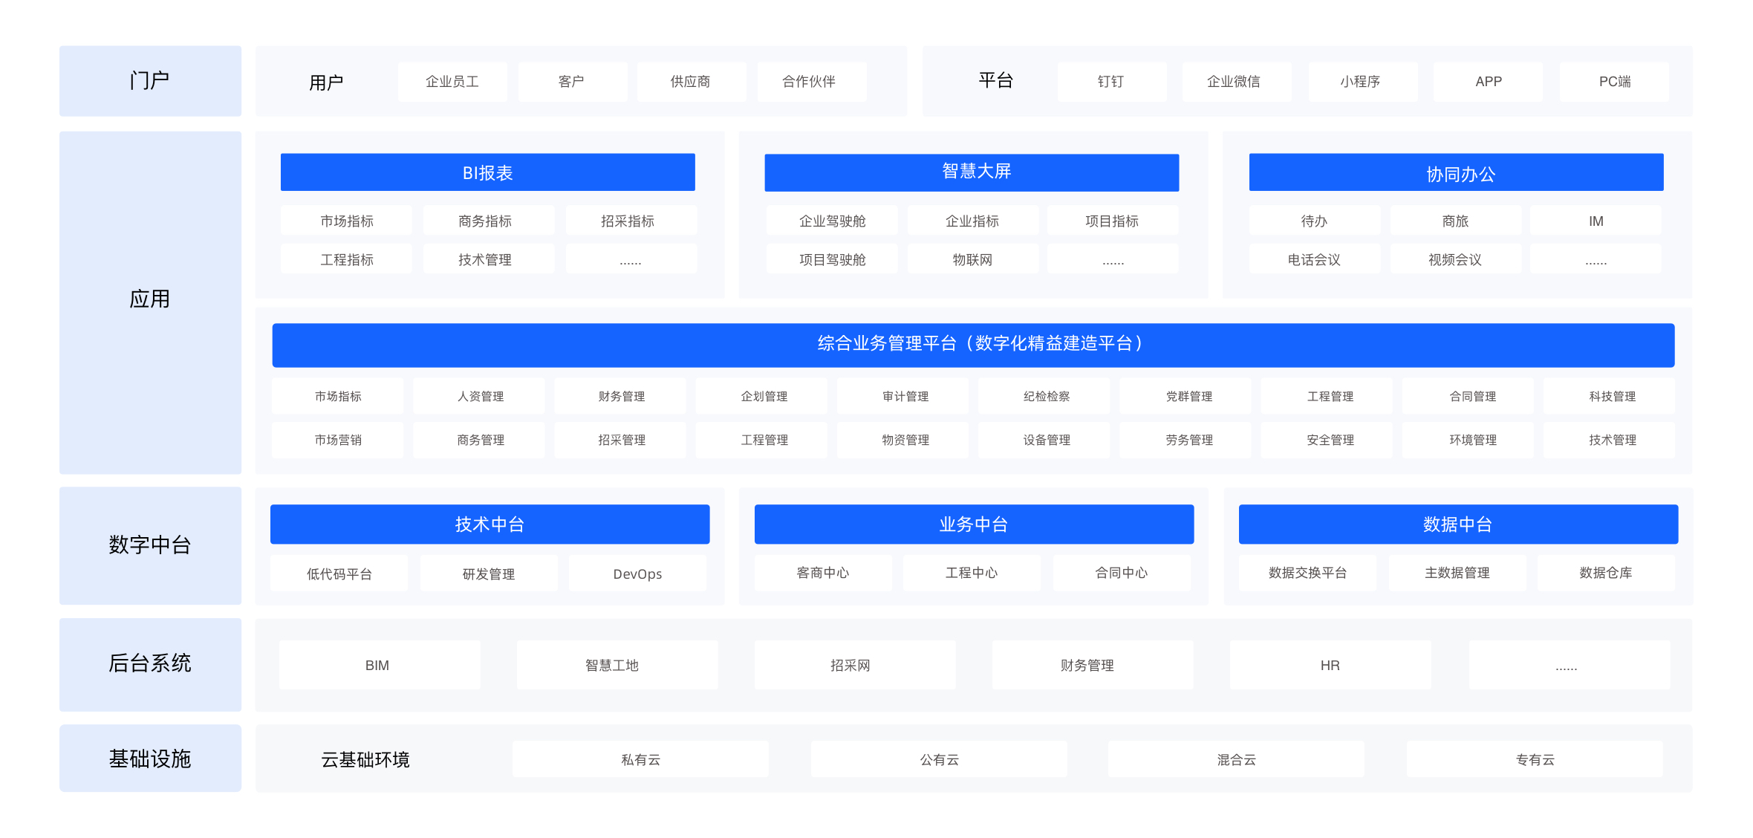This screenshot has width=1753, height=838.
Task: Click the PC端 platform box
Action: (1614, 82)
